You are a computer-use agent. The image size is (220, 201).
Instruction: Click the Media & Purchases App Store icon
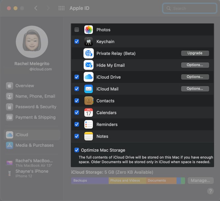[x=10, y=145]
